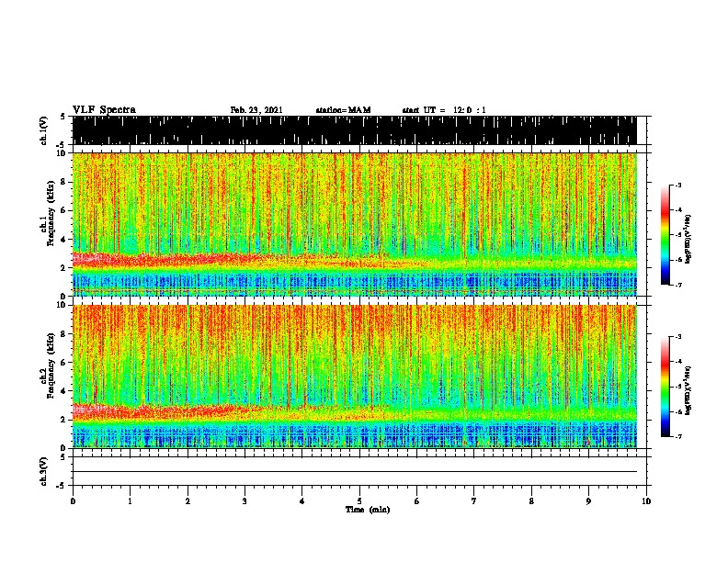Click the time axis tick label "1"
728x562 pixels.
point(130,501)
